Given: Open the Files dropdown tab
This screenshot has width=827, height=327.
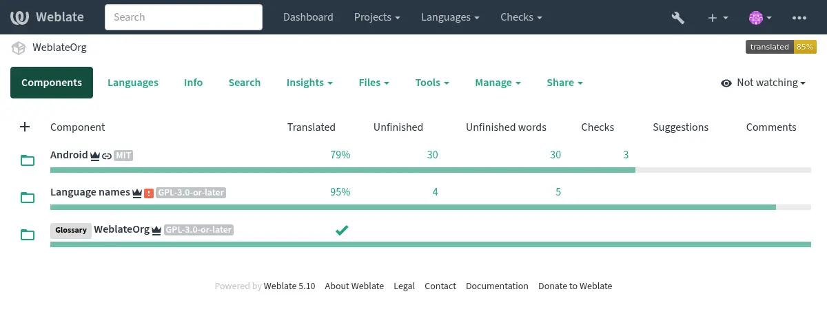Looking at the screenshot, I should tap(374, 83).
